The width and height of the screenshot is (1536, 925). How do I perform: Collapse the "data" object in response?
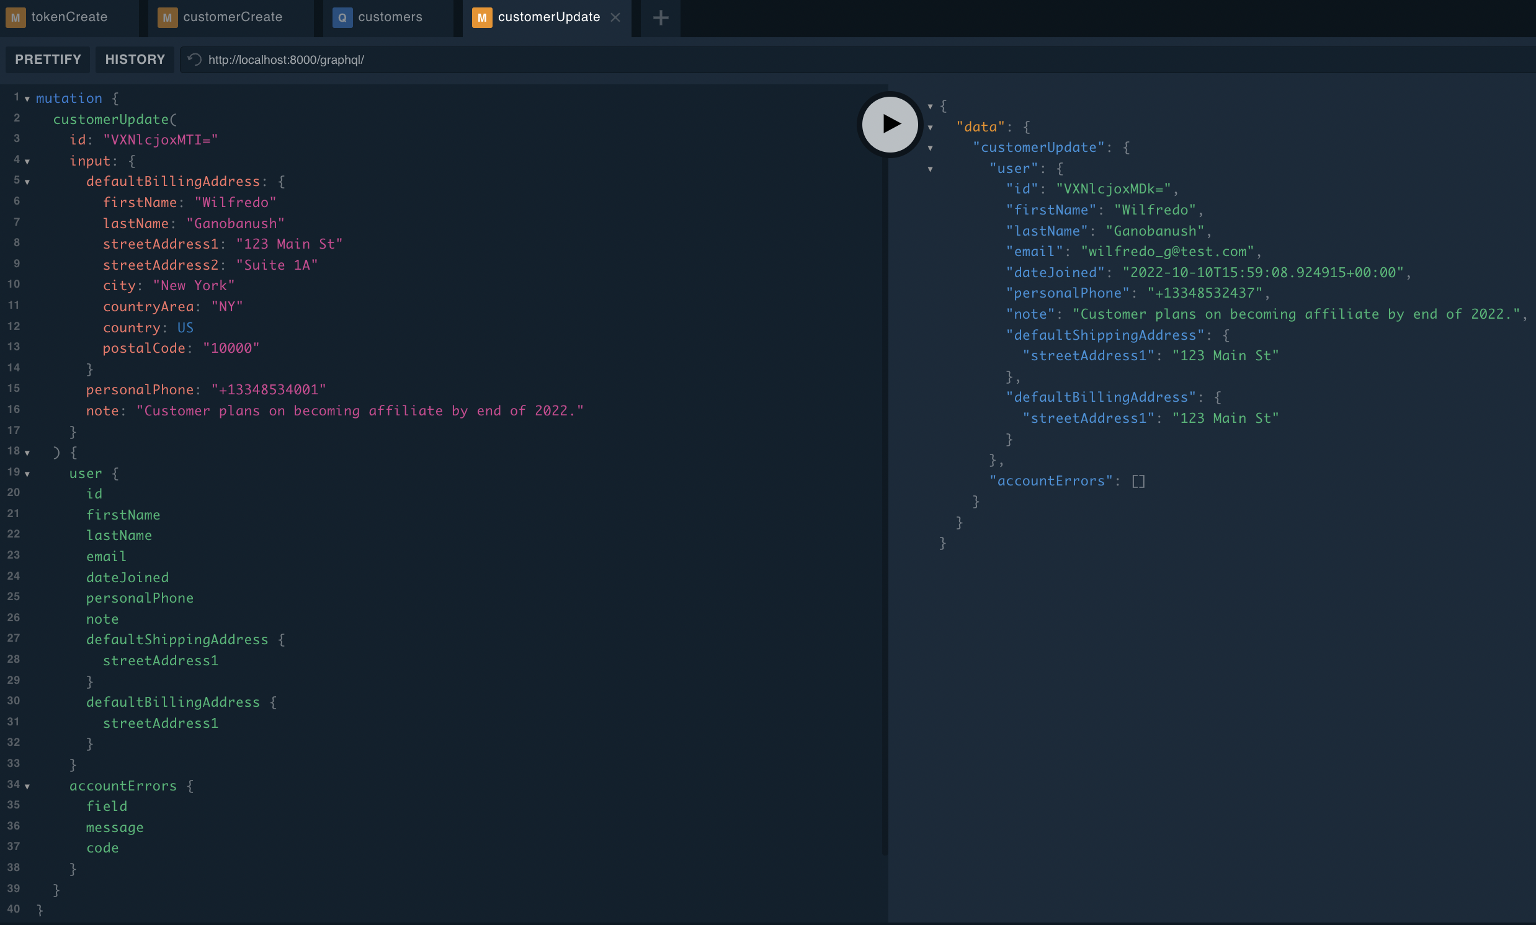930,128
